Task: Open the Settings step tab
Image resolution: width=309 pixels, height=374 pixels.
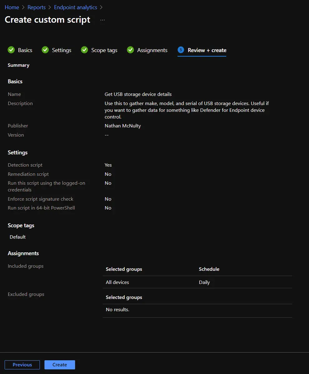Action: click(x=61, y=50)
